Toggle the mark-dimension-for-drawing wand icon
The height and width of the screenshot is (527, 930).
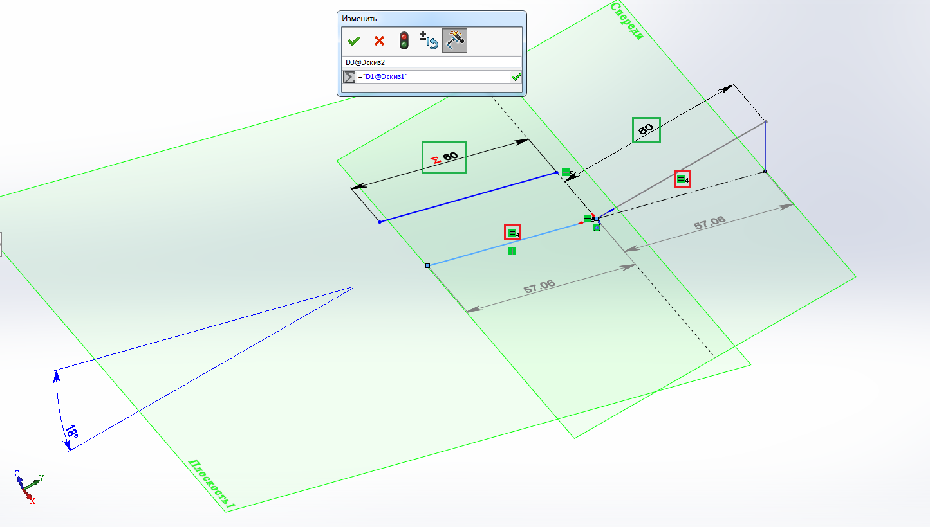click(454, 40)
